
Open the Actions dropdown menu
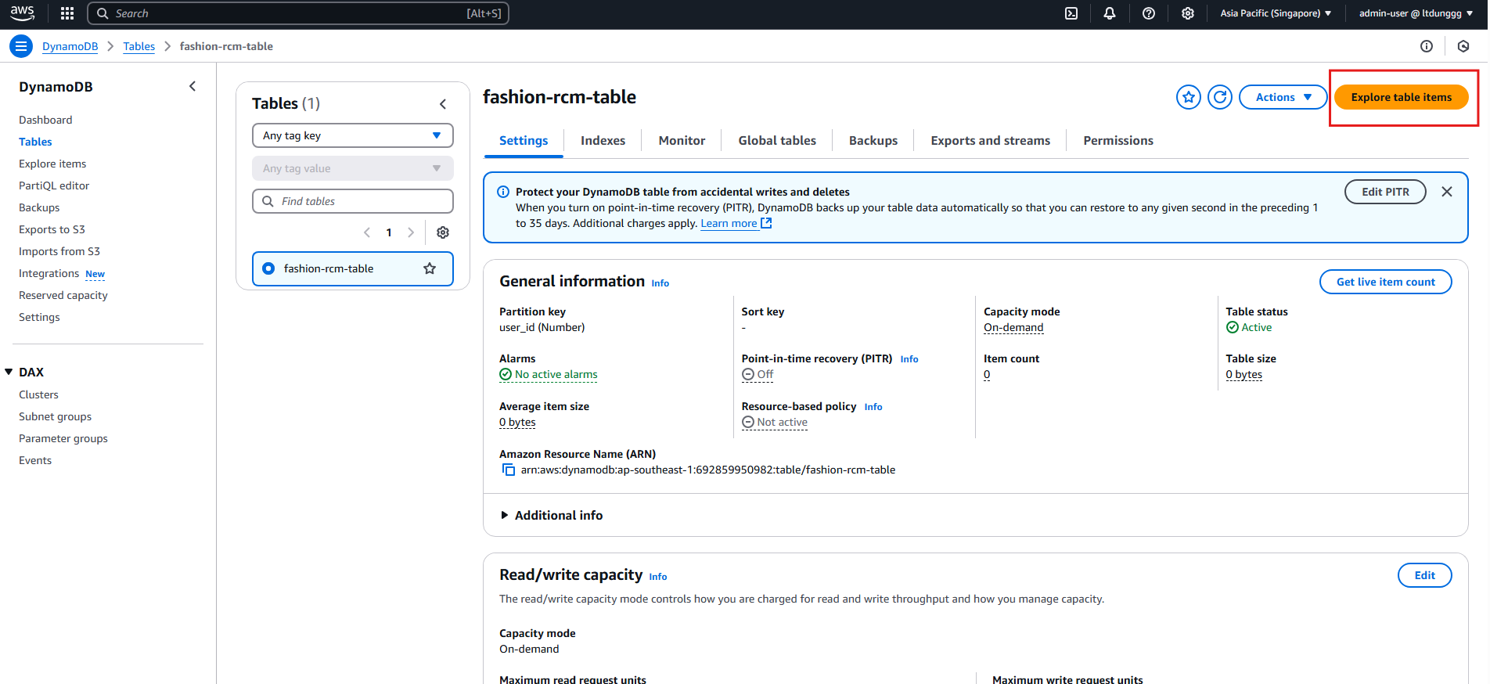pos(1283,97)
